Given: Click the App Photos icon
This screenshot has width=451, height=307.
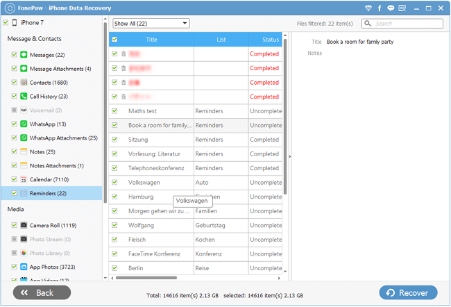Looking at the screenshot, I should [x=24, y=267].
